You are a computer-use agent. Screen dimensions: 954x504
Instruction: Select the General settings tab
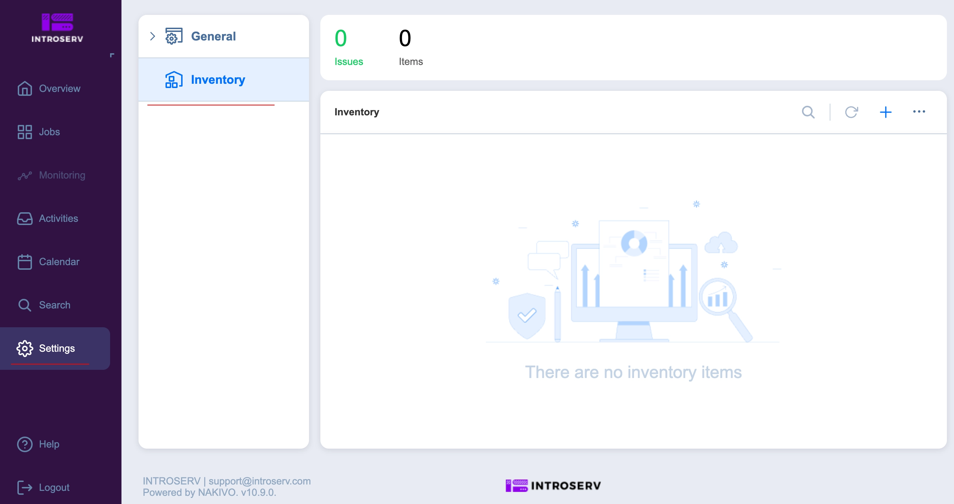(224, 36)
